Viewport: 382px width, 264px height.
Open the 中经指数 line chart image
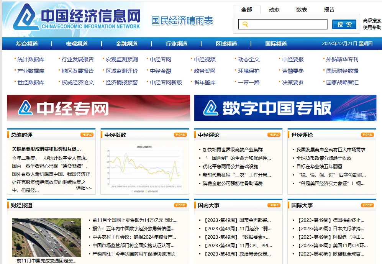tap(145, 169)
